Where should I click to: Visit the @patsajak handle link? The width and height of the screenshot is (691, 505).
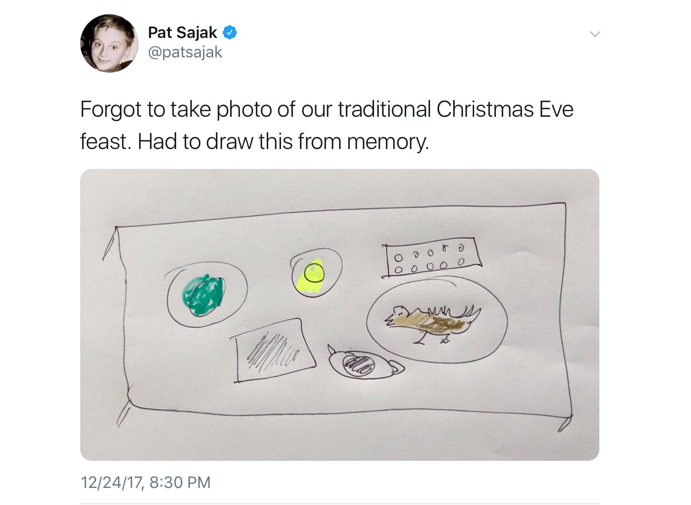tap(185, 52)
